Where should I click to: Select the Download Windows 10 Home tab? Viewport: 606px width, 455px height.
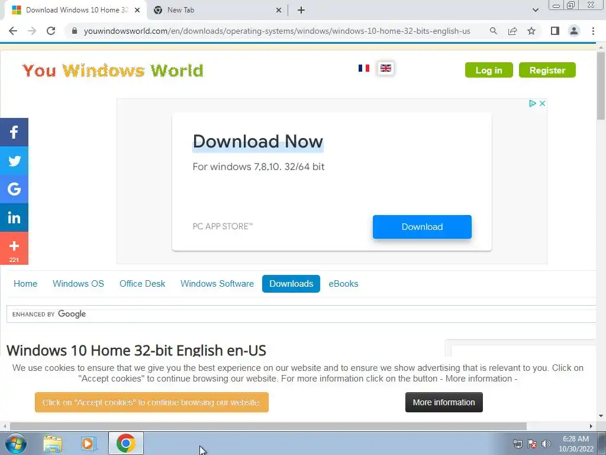[x=76, y=10]
